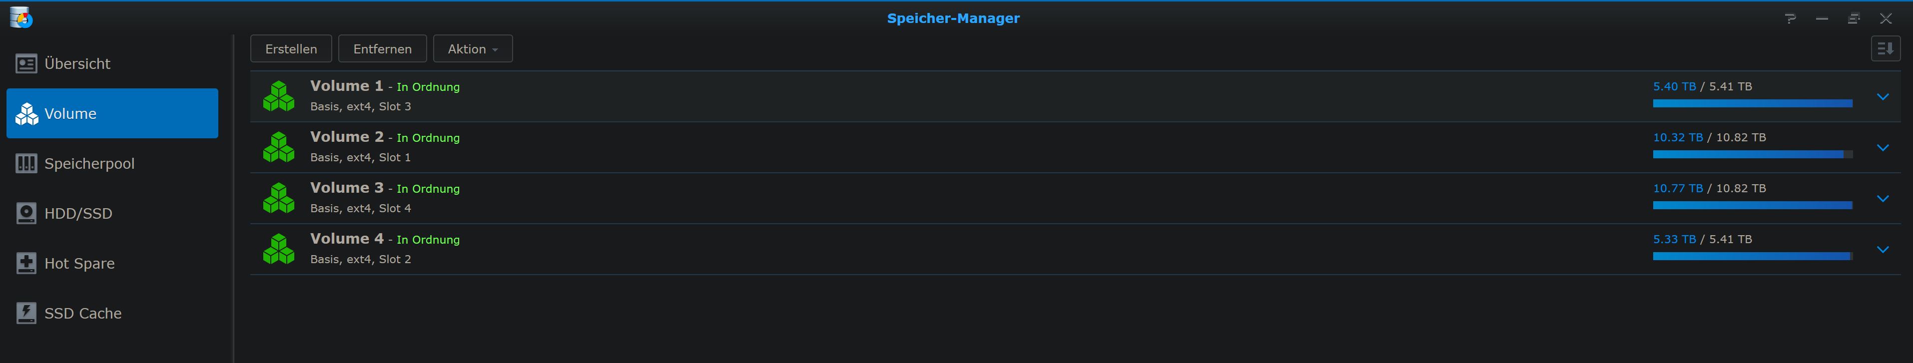This screenshot has width=1913, height=363.
Task: Expand Volume 4 details chevron
Action: (x=1883, y=250)
